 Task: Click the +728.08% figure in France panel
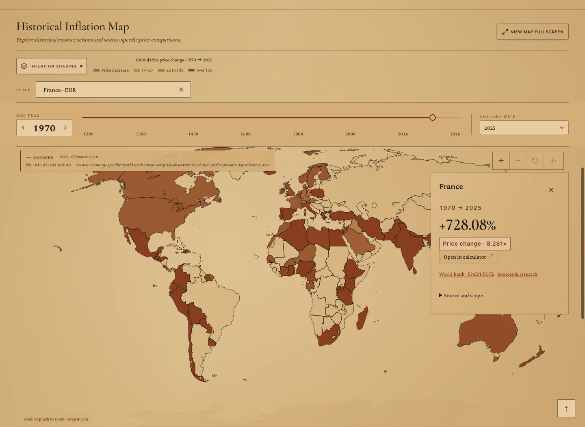467,225
